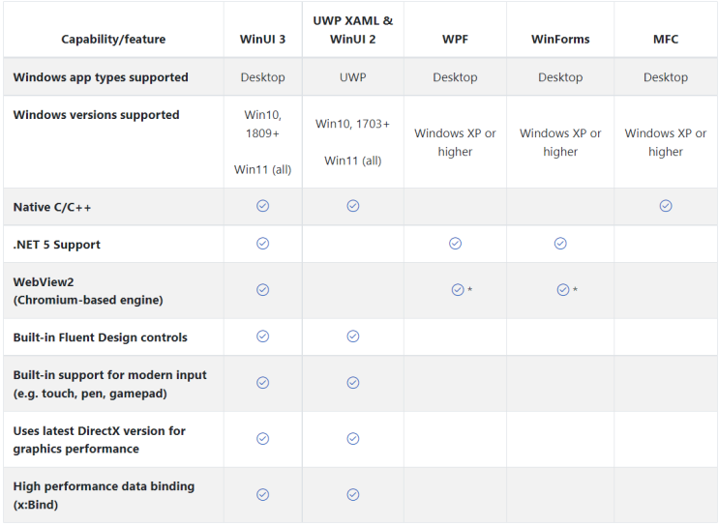Click WinUI 3 modern input checkmark

(x=262, y=383)
